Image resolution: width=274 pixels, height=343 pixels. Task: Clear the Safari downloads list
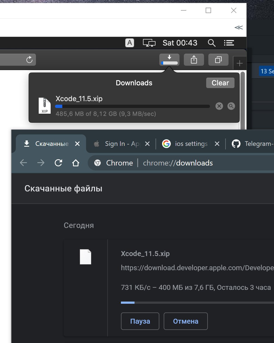coord(220,83)
